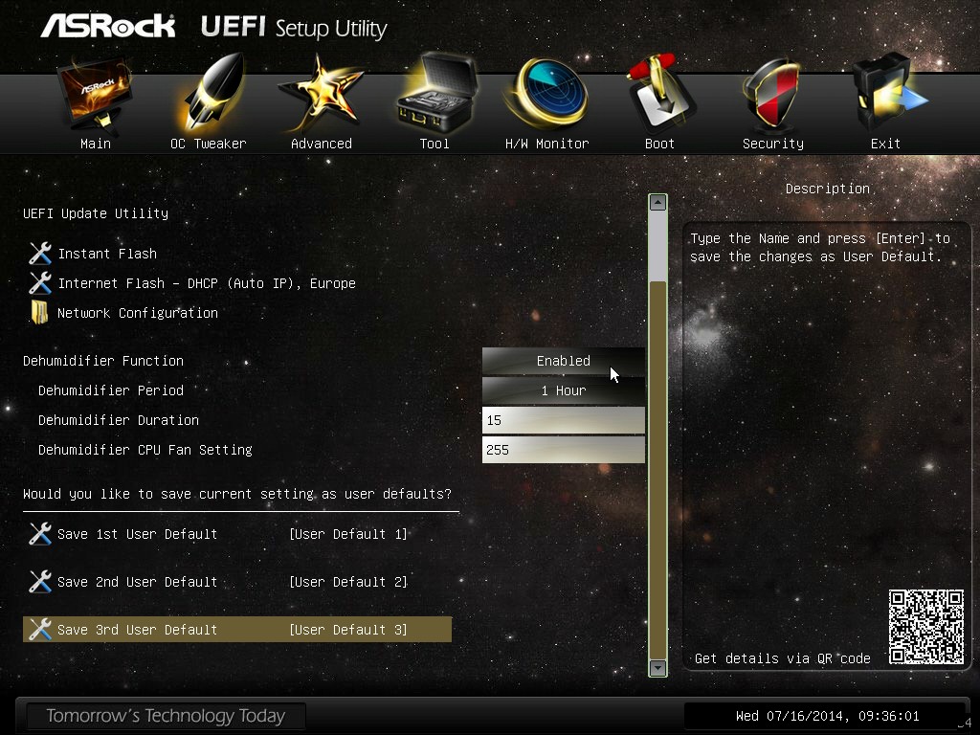Edit the [User Default 3] name

click(x=348, y=630)
